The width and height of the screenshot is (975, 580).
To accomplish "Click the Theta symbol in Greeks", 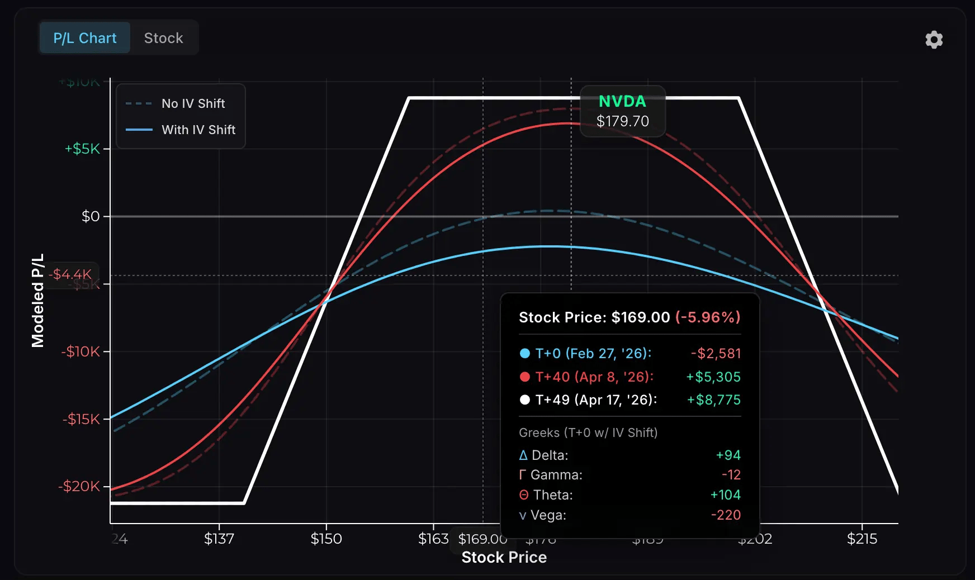I will pos(523,495).
